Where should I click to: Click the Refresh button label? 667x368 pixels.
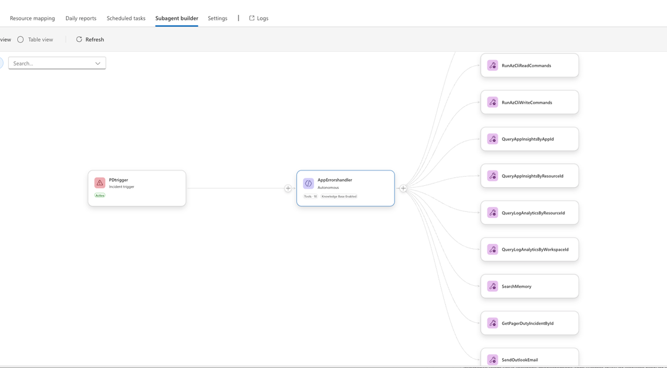[94, 40]
